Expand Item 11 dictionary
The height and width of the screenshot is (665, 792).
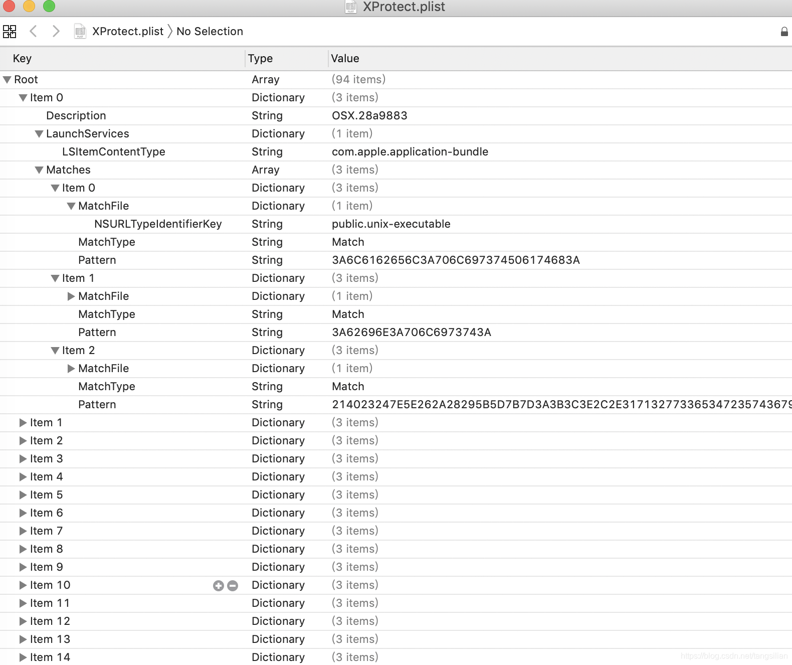tap(23, 603)
